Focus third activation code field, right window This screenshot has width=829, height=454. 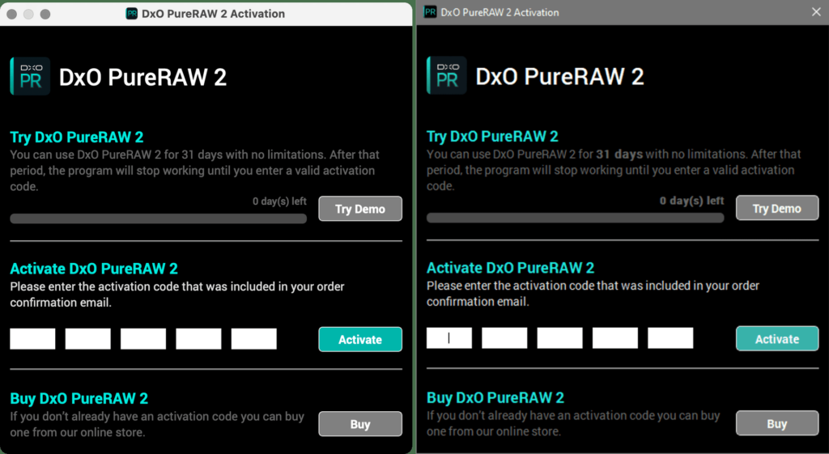click(x=560, y=337)
